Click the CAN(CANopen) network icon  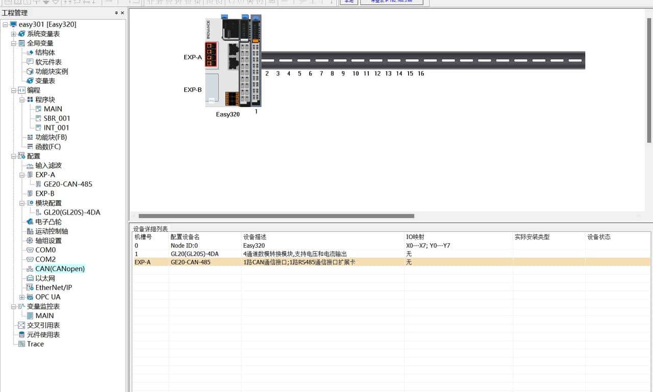(30, 269)
